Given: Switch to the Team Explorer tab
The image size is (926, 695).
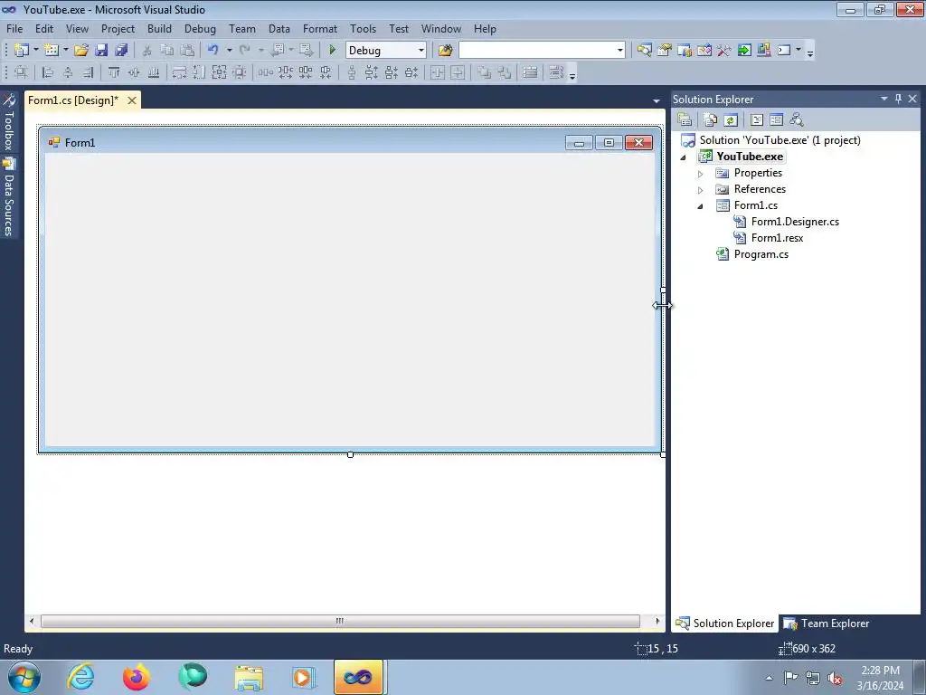Looking at the screenshot, I should click(827, 623).
